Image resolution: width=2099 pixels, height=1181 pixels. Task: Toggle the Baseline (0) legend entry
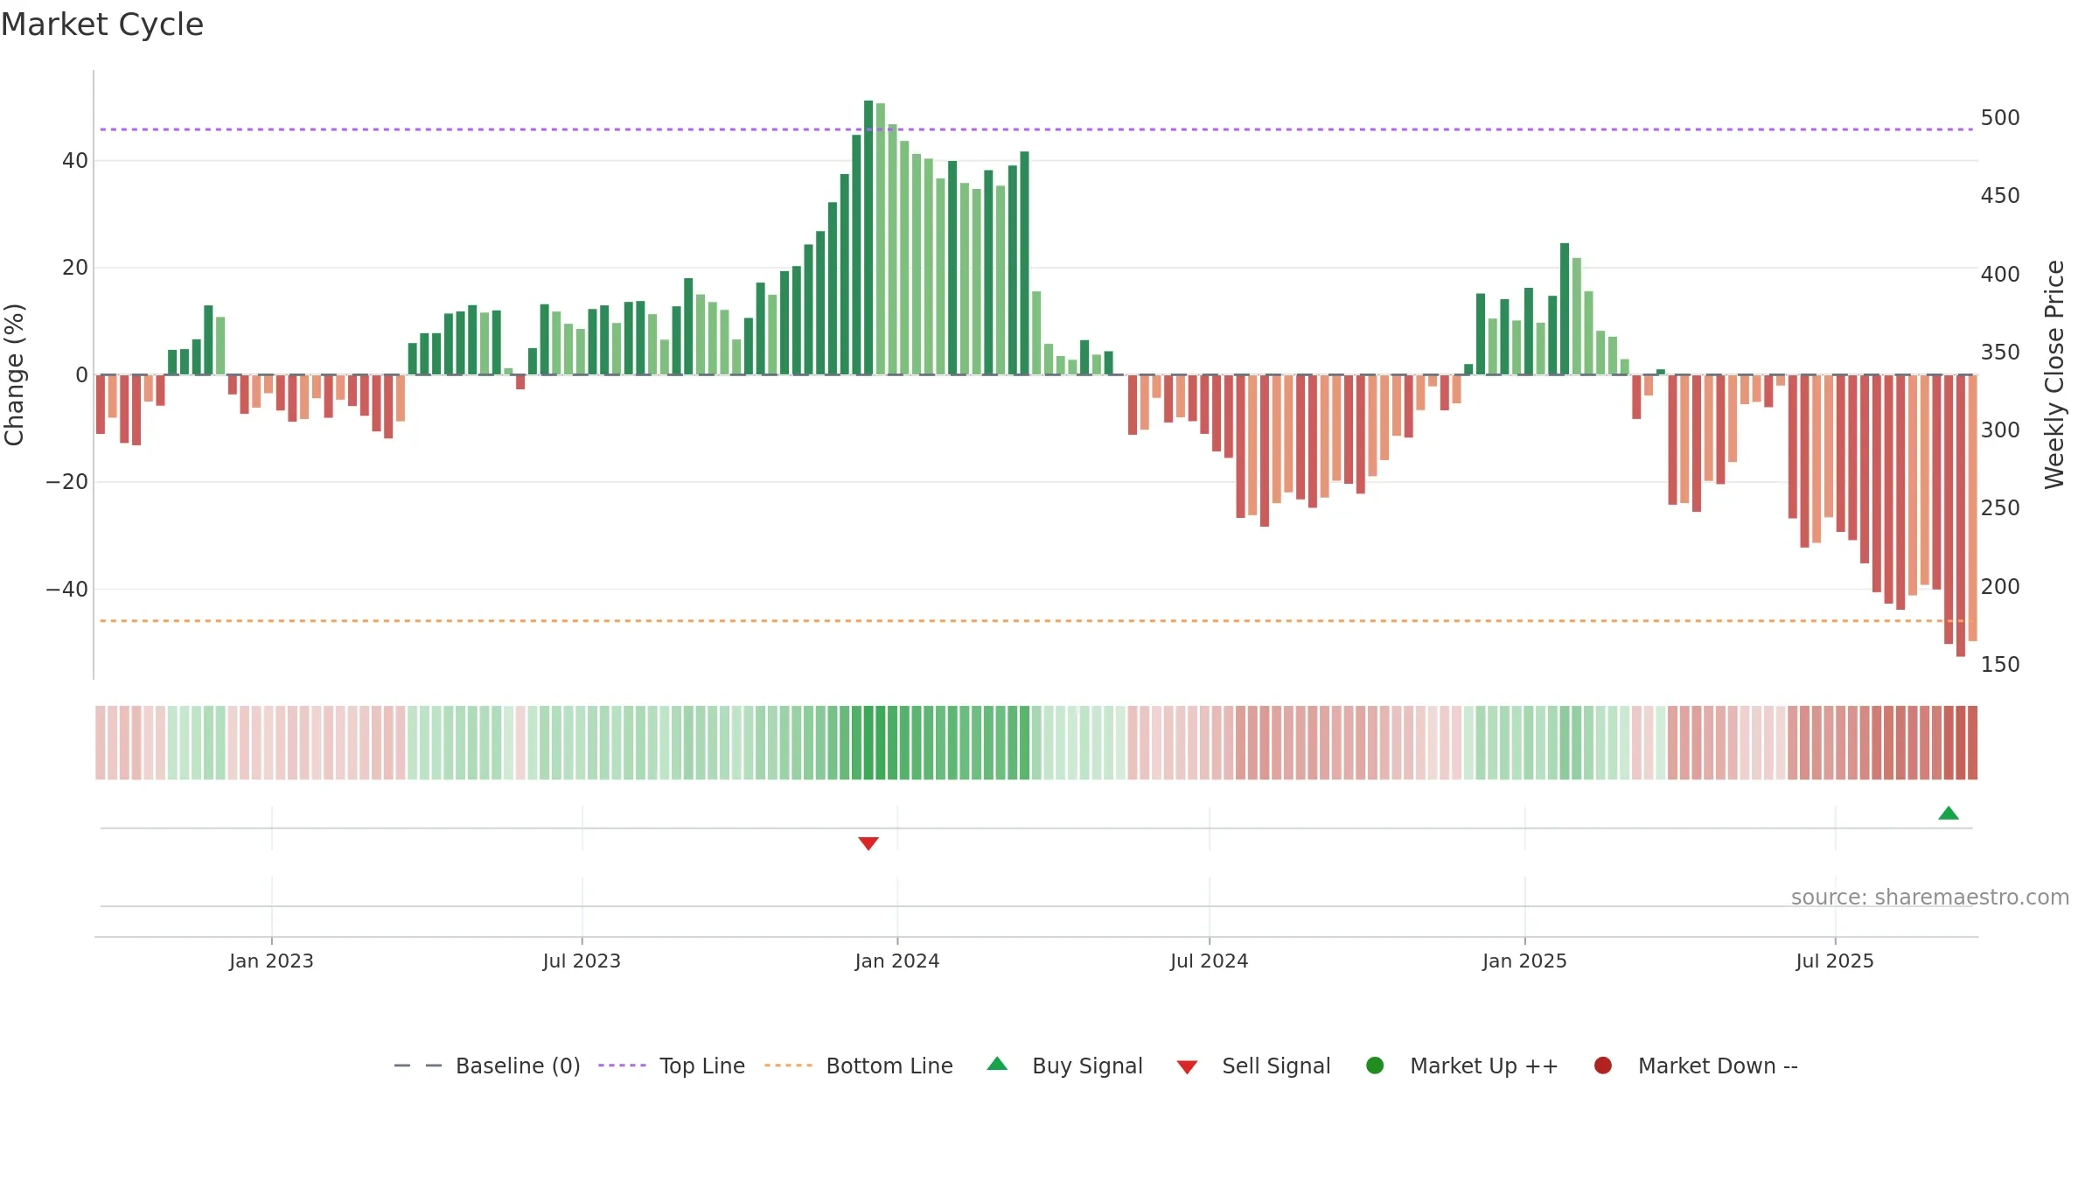(487, 1066)
